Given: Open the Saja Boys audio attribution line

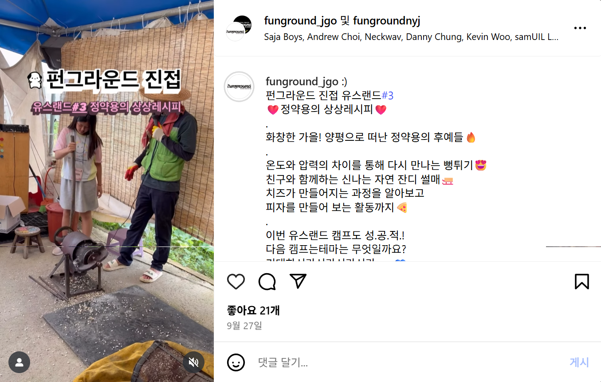Looking at the screenshot, I should click(411, 37).
